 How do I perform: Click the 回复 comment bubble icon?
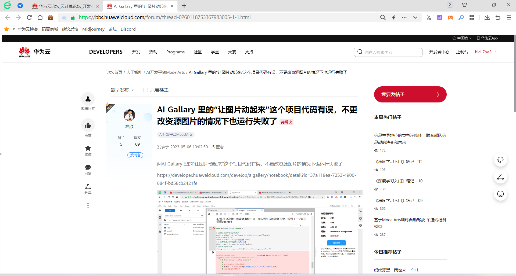(88, 167)
